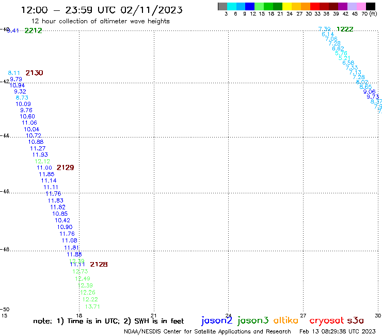Click the cryosat satellite label
Viewport: 382px width, 336px height.
click(x=327, y=320)
